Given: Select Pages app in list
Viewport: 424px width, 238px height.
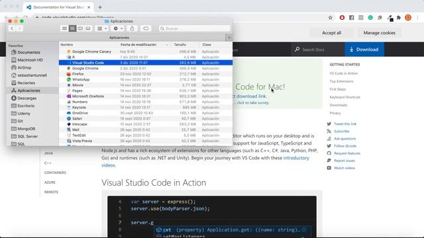Looking at the screenshot, I should coord(146,91).
